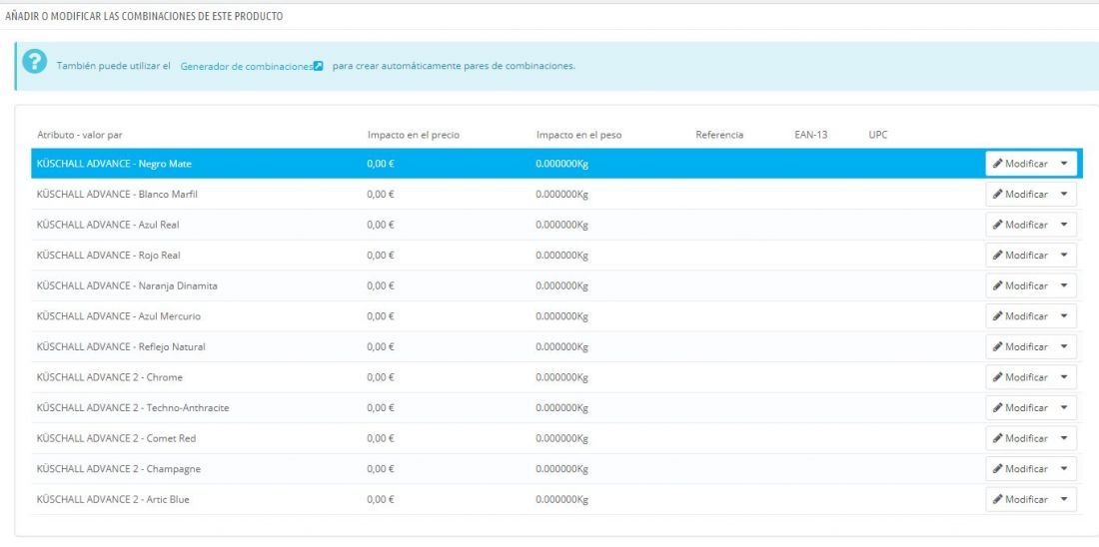Expand dropdown arrow on Blanco Marfil row

pos(1065,194)
